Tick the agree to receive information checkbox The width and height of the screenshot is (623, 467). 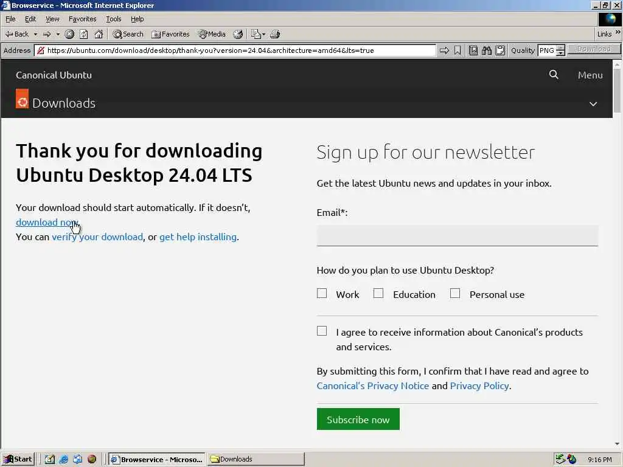(x=322, y=331)
